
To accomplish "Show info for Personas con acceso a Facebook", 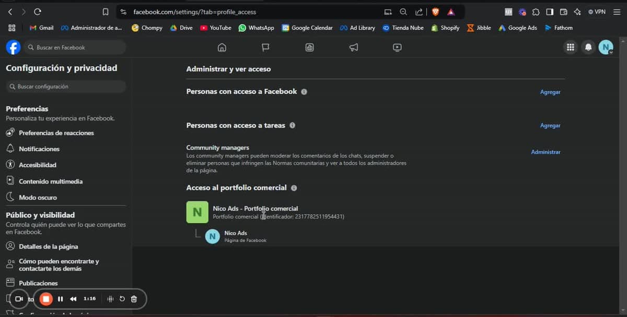I will coord(304,92).
